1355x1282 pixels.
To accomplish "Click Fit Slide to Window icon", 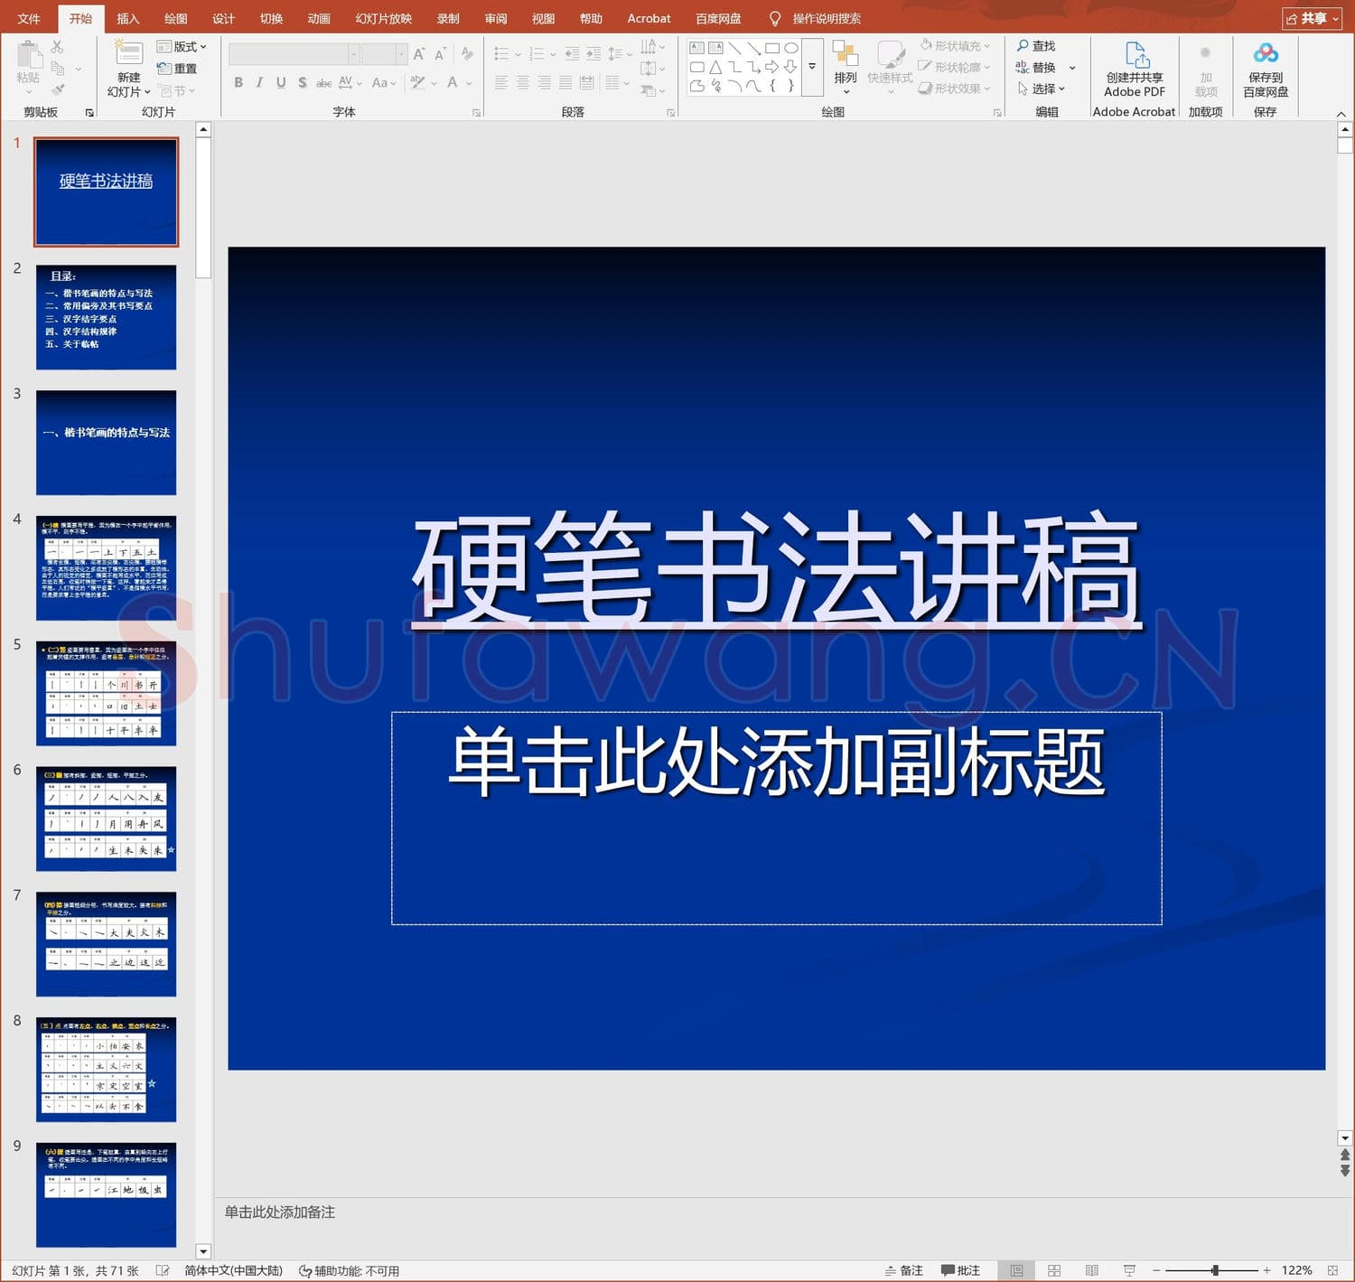I will tap(1332, 1270).
